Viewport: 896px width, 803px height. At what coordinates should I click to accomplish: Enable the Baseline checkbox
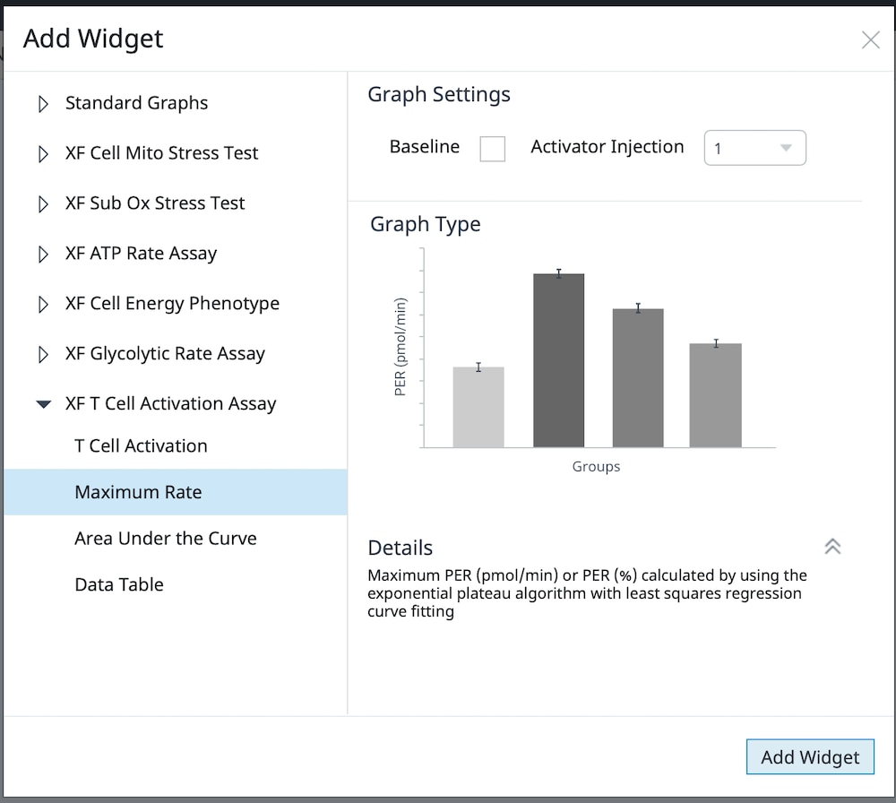(492, 149)
